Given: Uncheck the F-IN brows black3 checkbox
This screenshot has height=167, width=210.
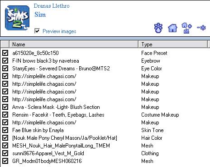Looking at the screenshot, I should coord(5,61).
